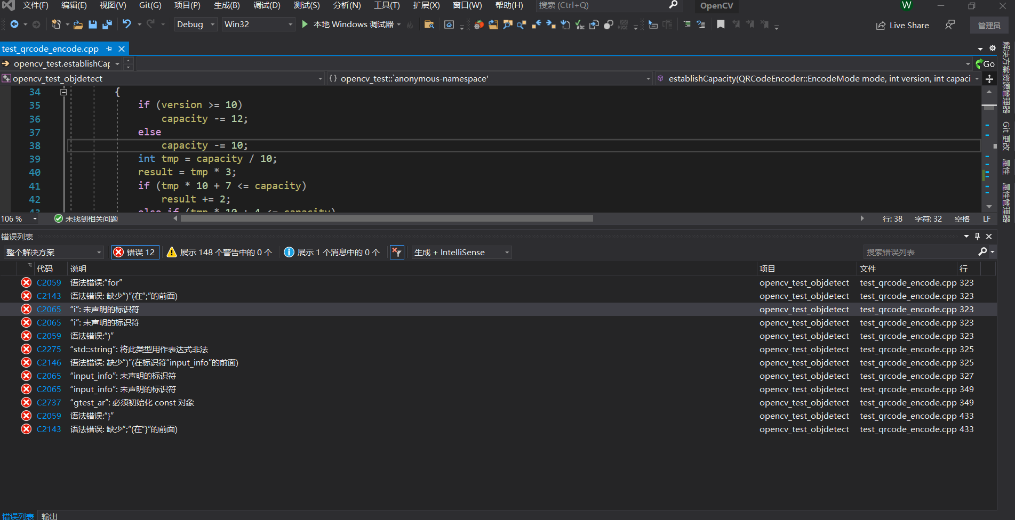Click the vertical scrollbar thumb in editor
Screen dimensions: 1015x520
pos(989,107)
